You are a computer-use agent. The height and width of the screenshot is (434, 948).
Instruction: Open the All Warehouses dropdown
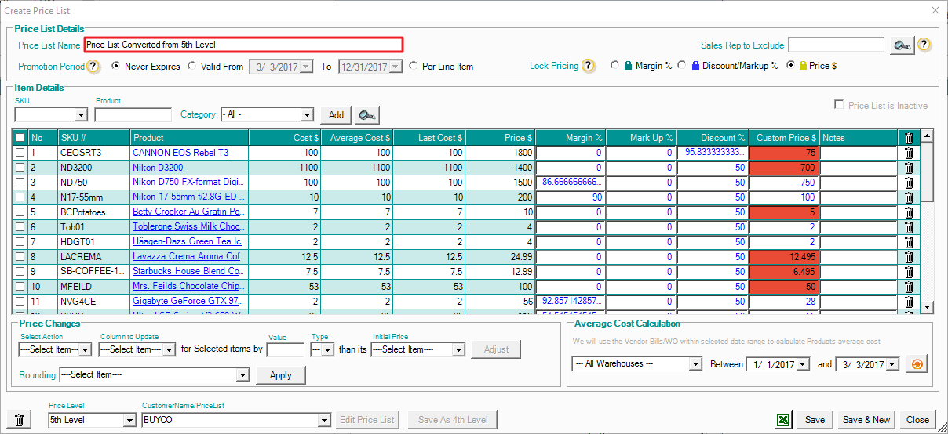coord(695,364)
